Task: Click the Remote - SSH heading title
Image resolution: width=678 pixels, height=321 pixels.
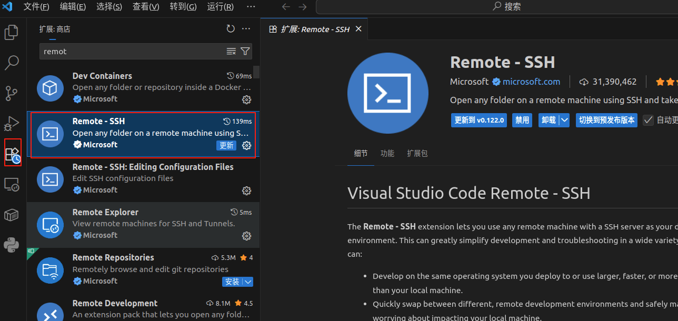Action: [x=503, y=62]
